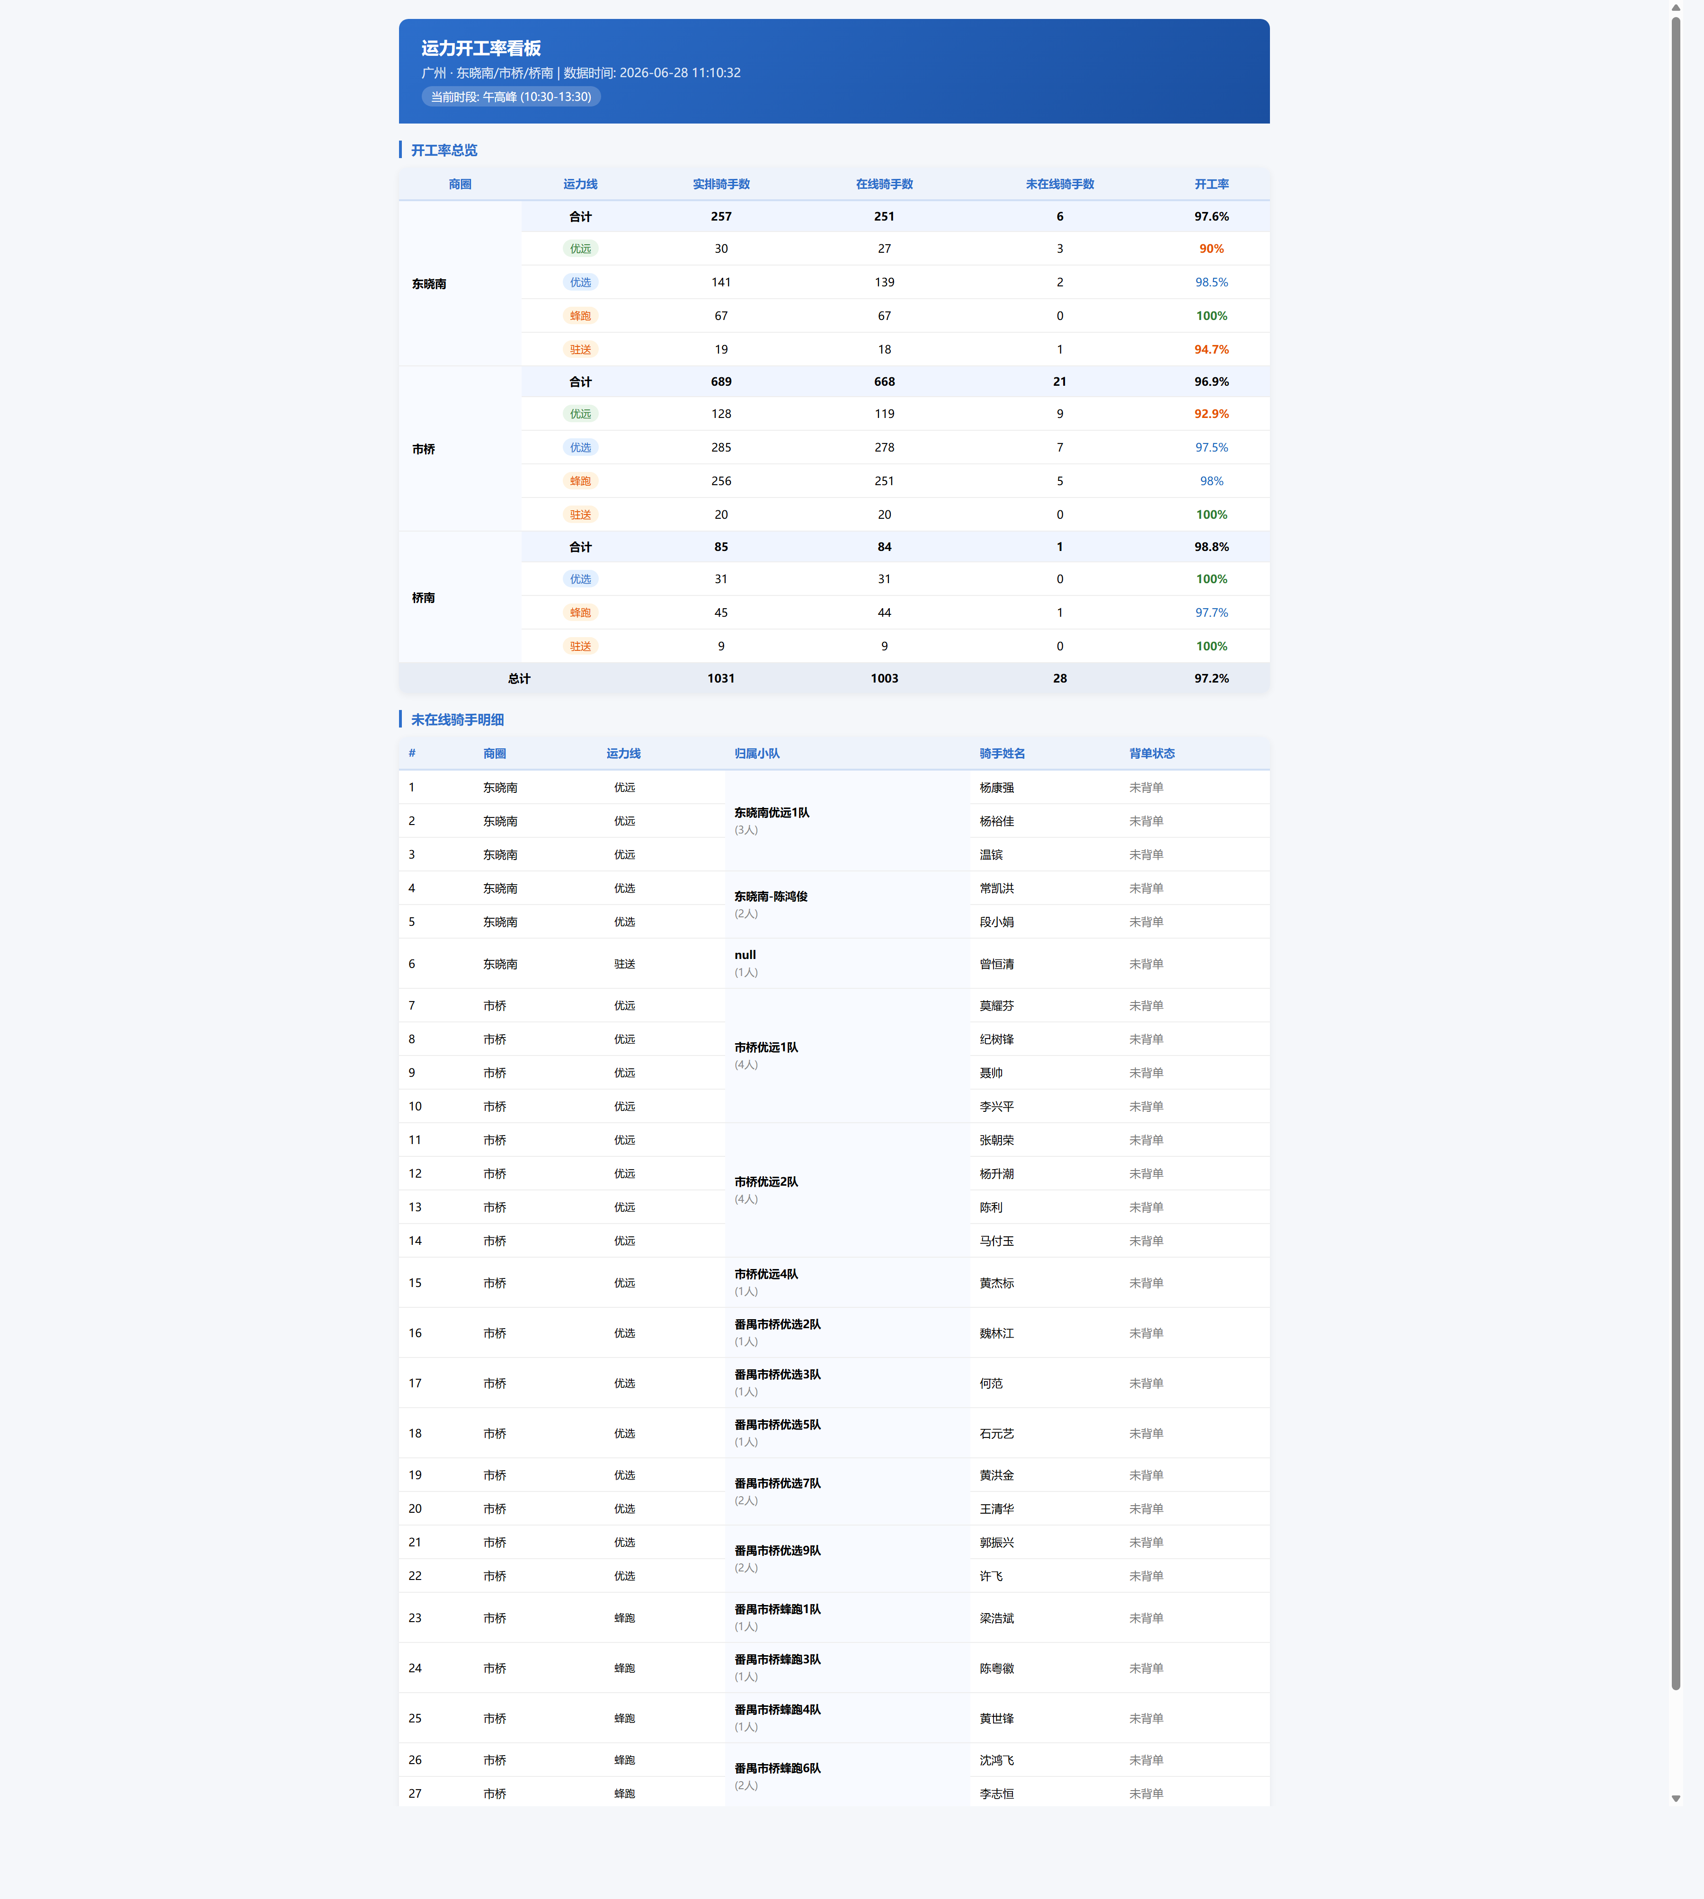Click the 市桥优远2队 team cell
1704x1899 pixels.
tap(847, 1190)
